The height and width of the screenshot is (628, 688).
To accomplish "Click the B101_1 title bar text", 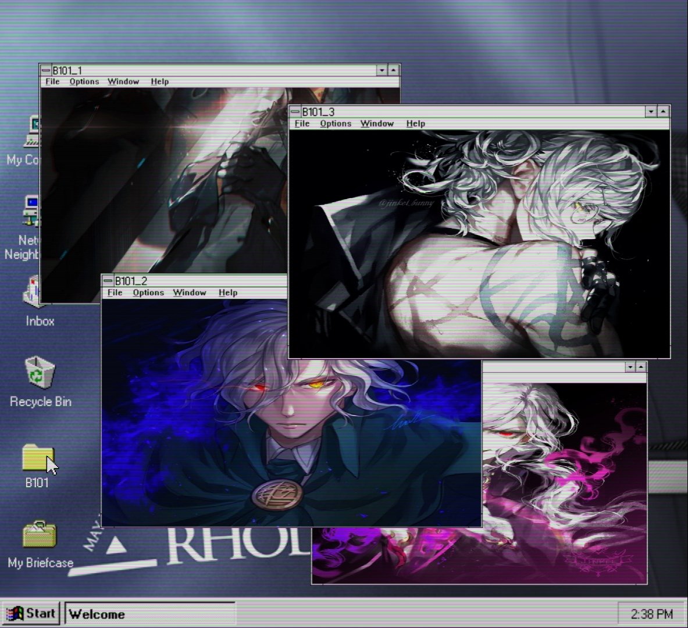I will click(67, 70).
